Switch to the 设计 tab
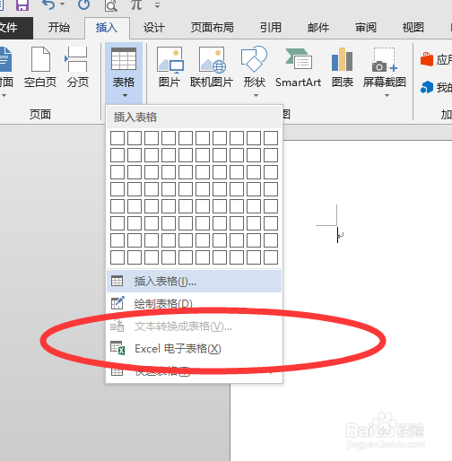The height and width of the screenshot is (461, 452). pos(154,28)
